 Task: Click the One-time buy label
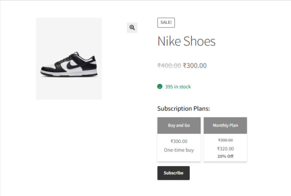(179, 150)
